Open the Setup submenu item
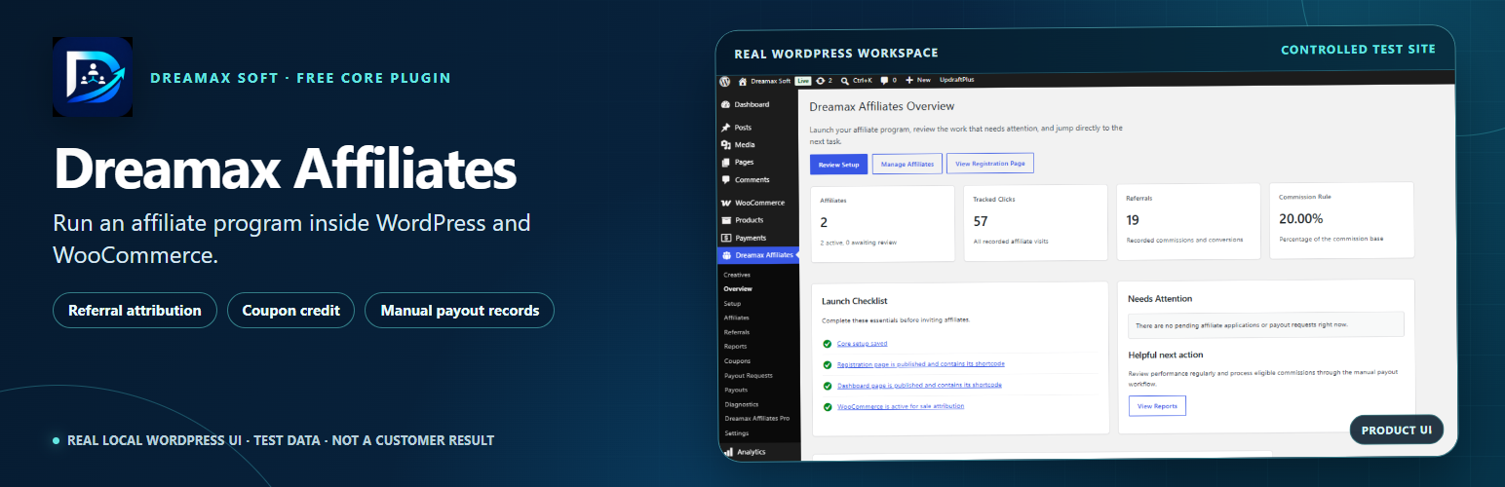 (x=732, y=304)
